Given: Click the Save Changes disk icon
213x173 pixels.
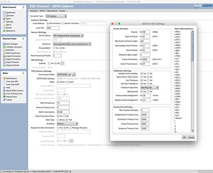Looking at the screenshot, I should pyautogui.click(x=4, y=44).
